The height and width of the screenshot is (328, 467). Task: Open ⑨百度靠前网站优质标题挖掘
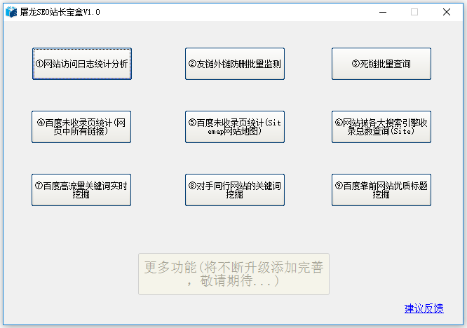381,190
